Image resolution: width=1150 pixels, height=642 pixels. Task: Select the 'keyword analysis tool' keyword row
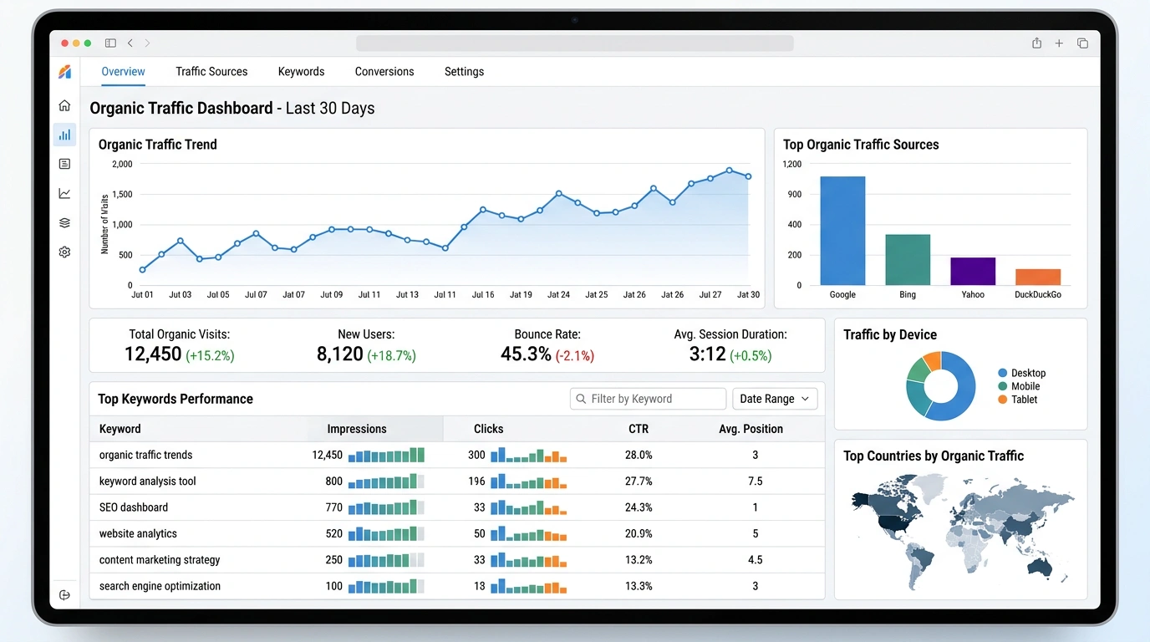(x=457, y=481)
